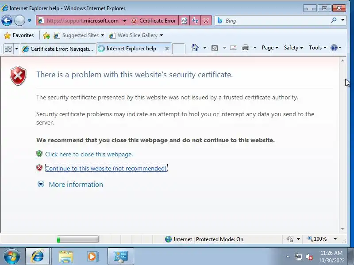Viewport: 354px width, 265px height.
Task: Show hidden system tray icons
Action: click(x=288, y=257)
